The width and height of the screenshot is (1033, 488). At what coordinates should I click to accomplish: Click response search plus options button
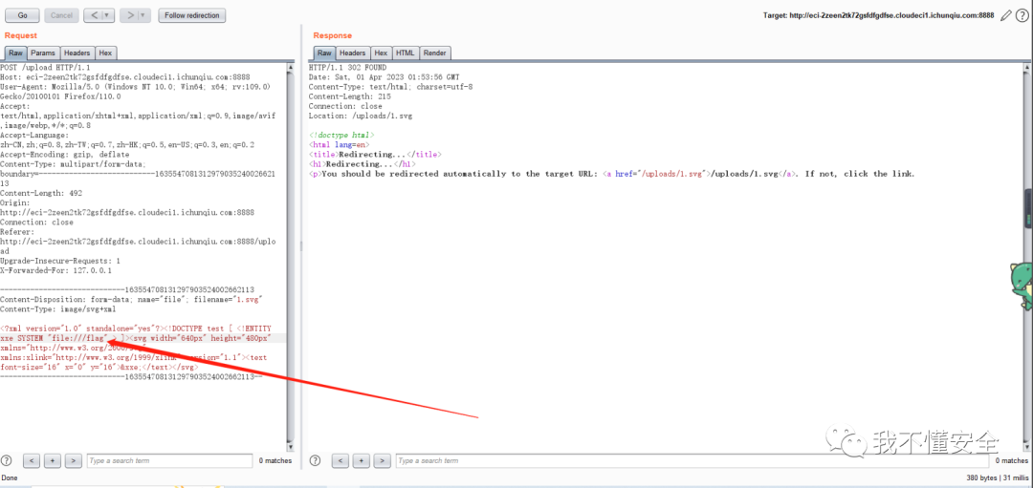point(361,460)
